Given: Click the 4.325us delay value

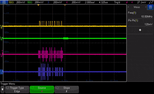Looking at the screenshot, I should point(103,2).
